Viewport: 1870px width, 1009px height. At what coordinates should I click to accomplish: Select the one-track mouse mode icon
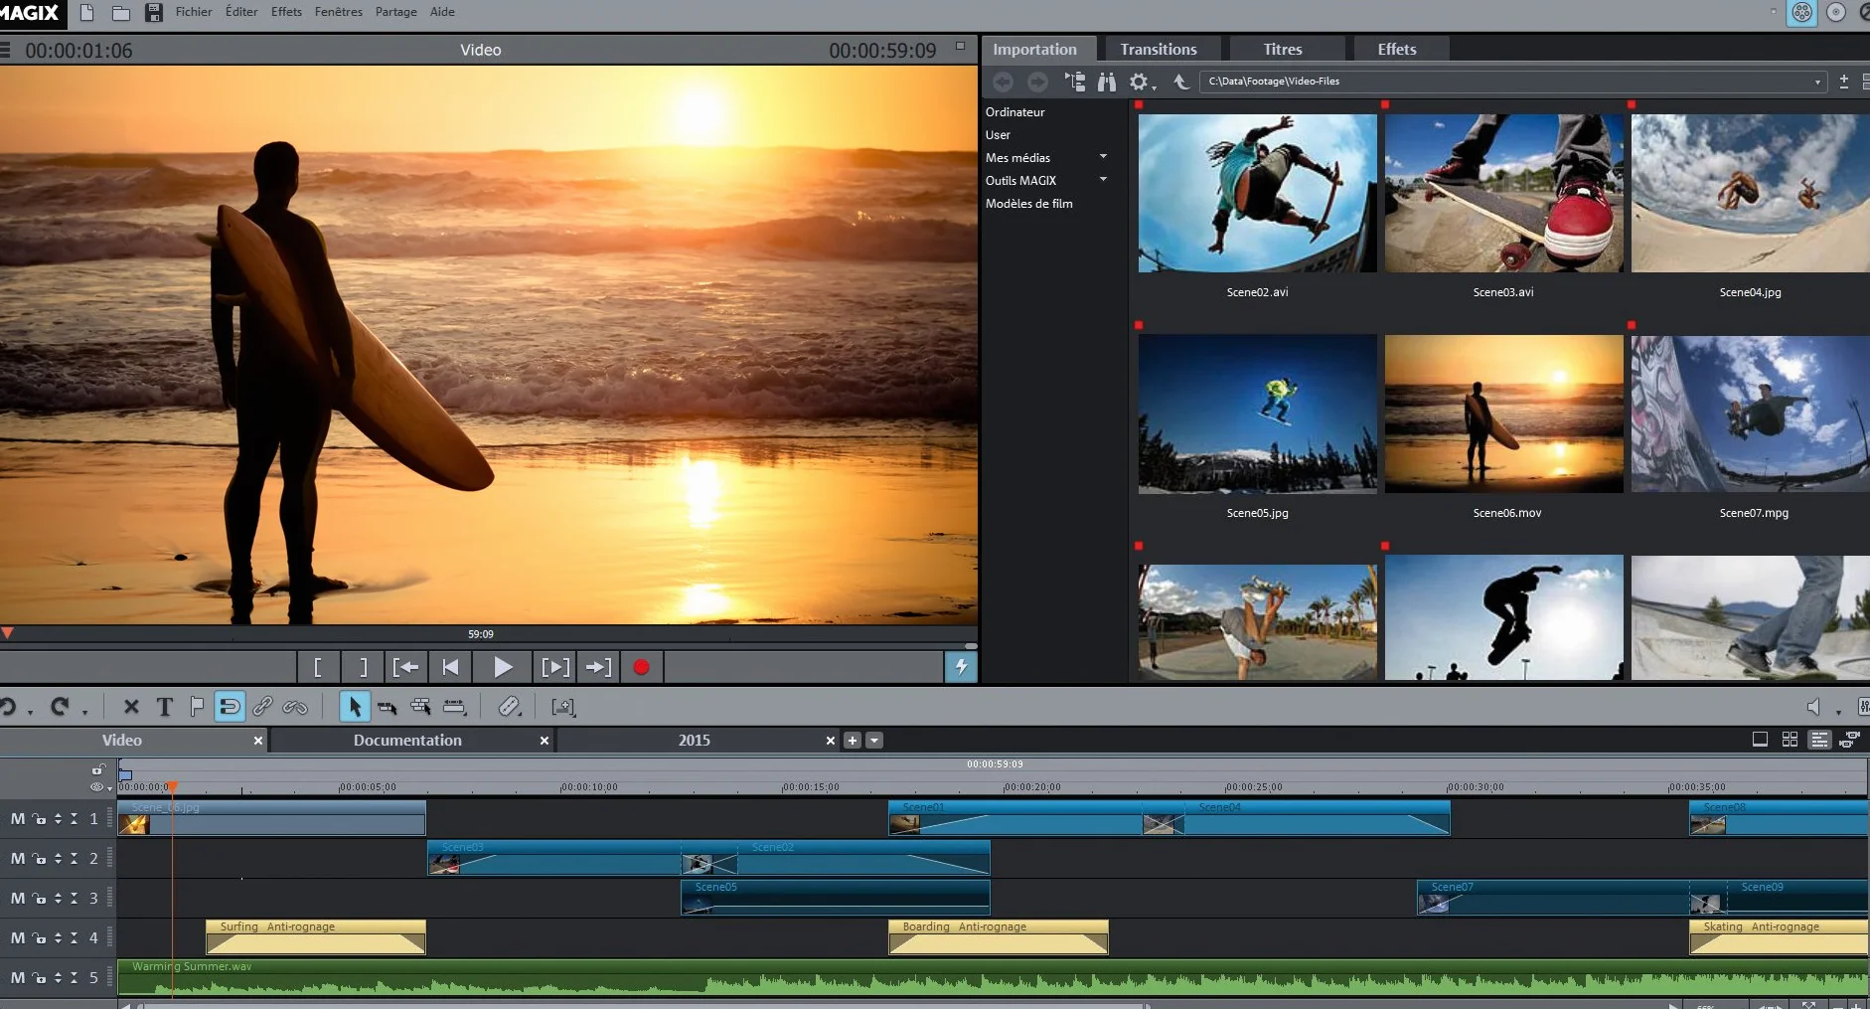coord(388,707)
